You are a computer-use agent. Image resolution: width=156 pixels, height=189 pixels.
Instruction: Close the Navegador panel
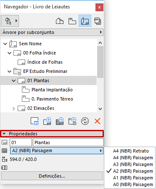pos(99,8)
